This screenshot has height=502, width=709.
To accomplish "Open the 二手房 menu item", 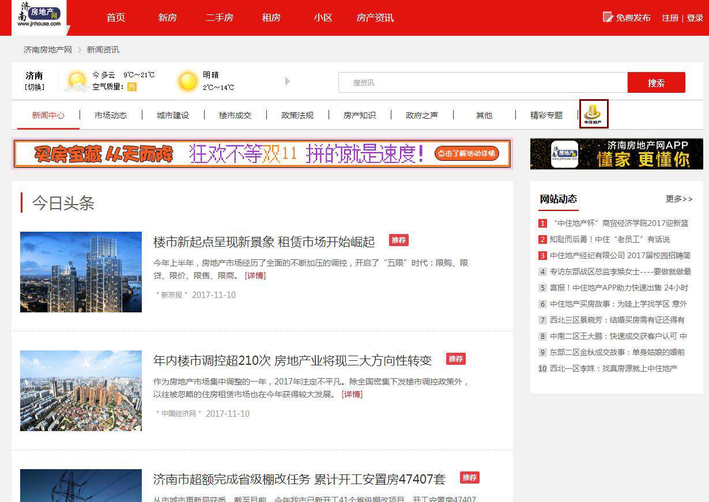I will pos(220,18).
